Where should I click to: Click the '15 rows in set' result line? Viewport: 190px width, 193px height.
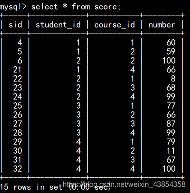coord(56,187)
